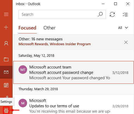Click the search magnifier icon
Viewport: 134px width, 114px height.
tap(100, 14)
